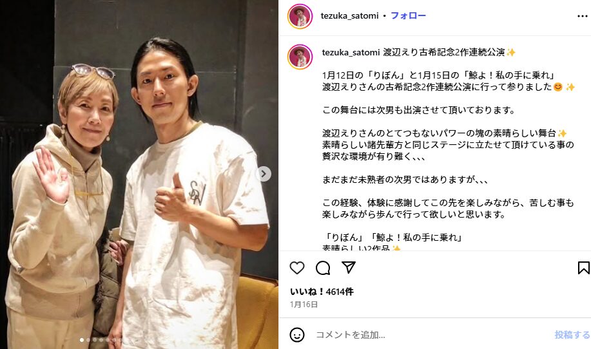Open tezuka_satomi username in caption
This screenshot has height=349, width=591.
(x=351, y=52)
